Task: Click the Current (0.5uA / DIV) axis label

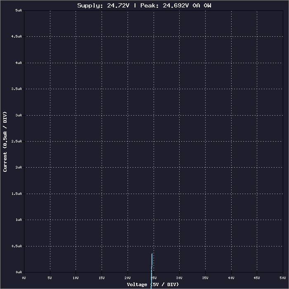Action: (x=5, y=142)
